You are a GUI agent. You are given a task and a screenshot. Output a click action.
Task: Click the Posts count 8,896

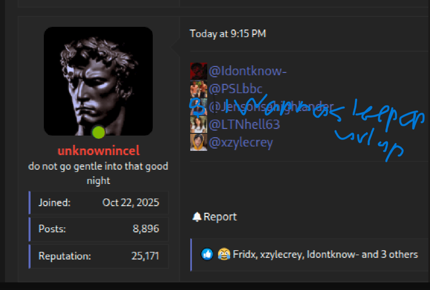(x=146, y=229)
